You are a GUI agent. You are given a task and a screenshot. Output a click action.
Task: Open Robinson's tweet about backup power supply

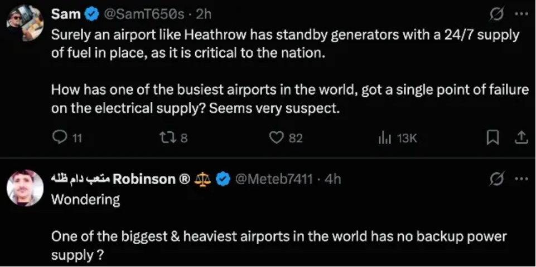click(x=279, y=236)
